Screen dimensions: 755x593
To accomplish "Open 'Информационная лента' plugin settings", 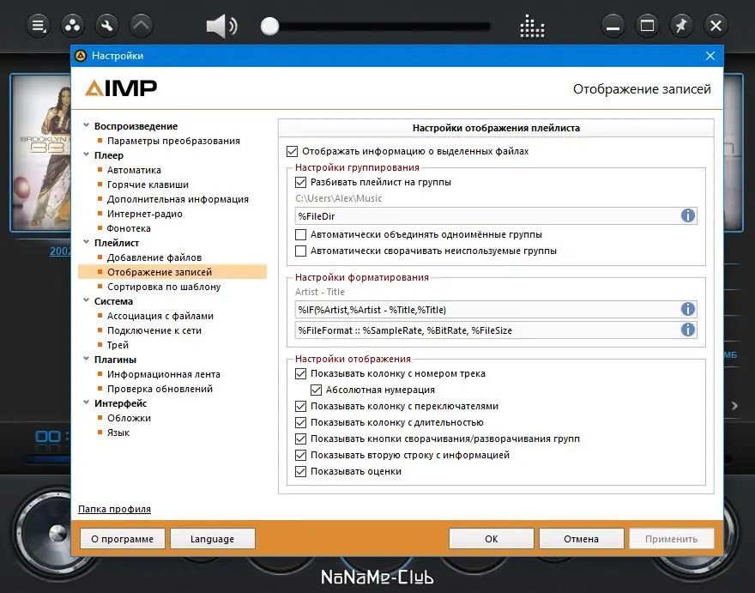I will click(x=163, y=374).
